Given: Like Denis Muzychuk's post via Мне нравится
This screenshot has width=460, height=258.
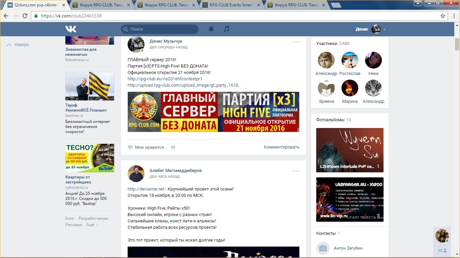Looking at the screenshot, I should (146, 147).
